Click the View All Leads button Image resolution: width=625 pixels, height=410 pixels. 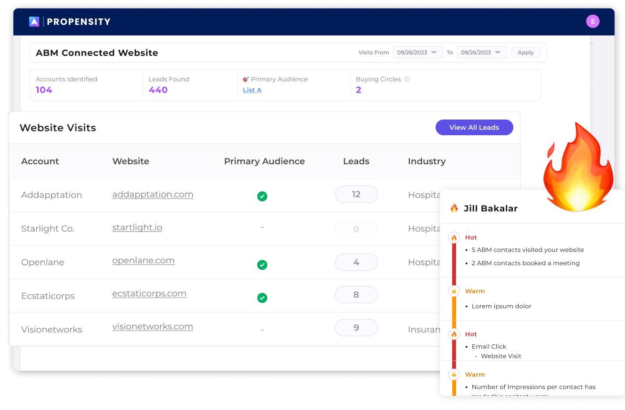pos(474,127)
